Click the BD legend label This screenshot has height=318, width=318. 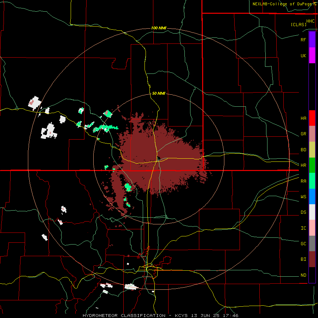[x=303, y=150]
